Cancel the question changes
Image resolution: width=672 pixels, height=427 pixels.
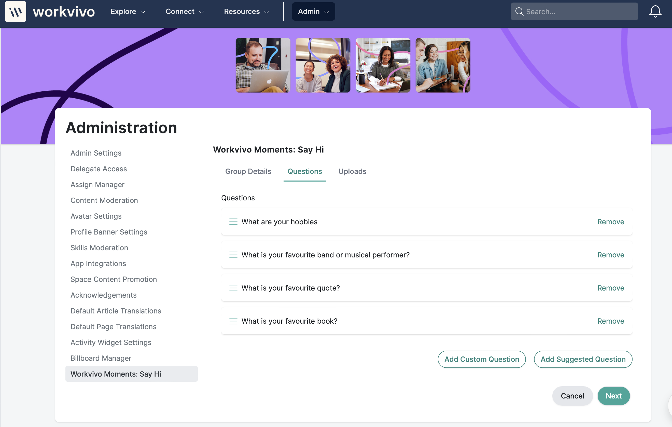click(x=572, y=396)
